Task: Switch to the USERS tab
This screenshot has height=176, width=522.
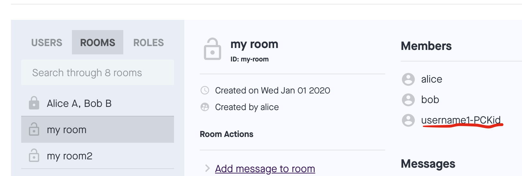Action: pos(47,43)
